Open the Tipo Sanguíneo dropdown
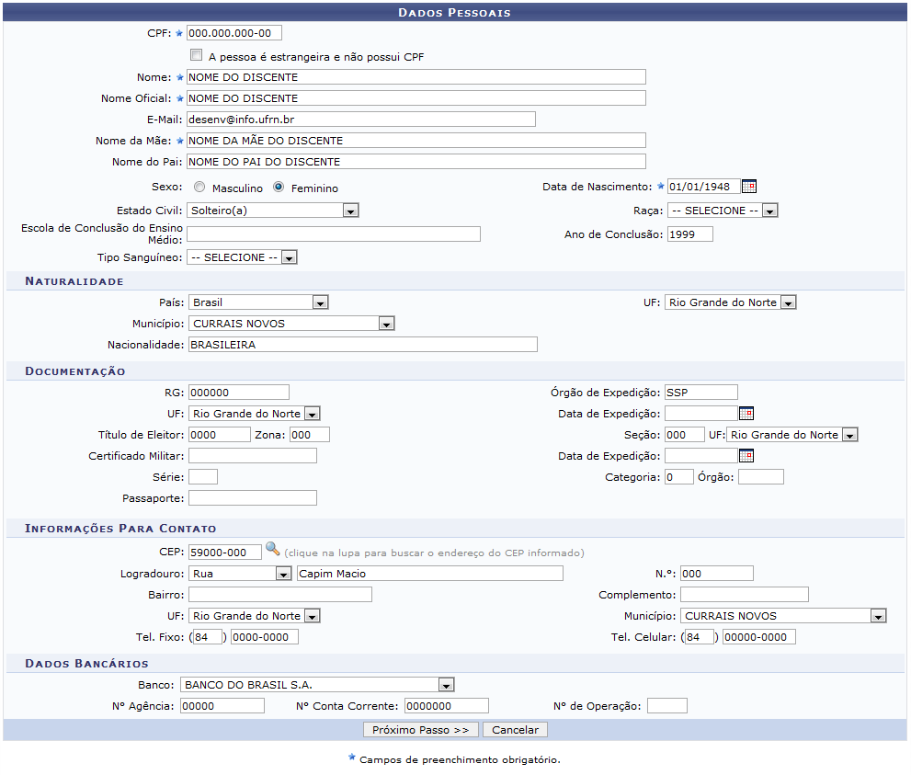This screenshot has width=911, height=775. click(x=289, y=257)
